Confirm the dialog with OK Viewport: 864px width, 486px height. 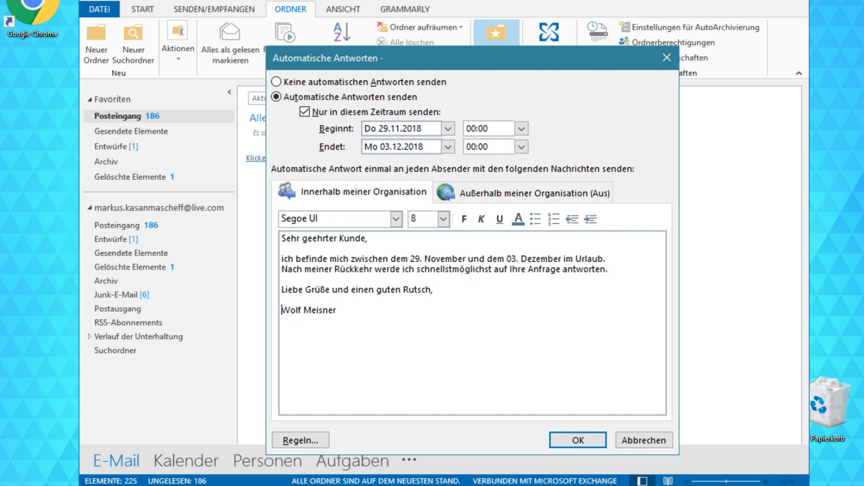tap(578, 440)
